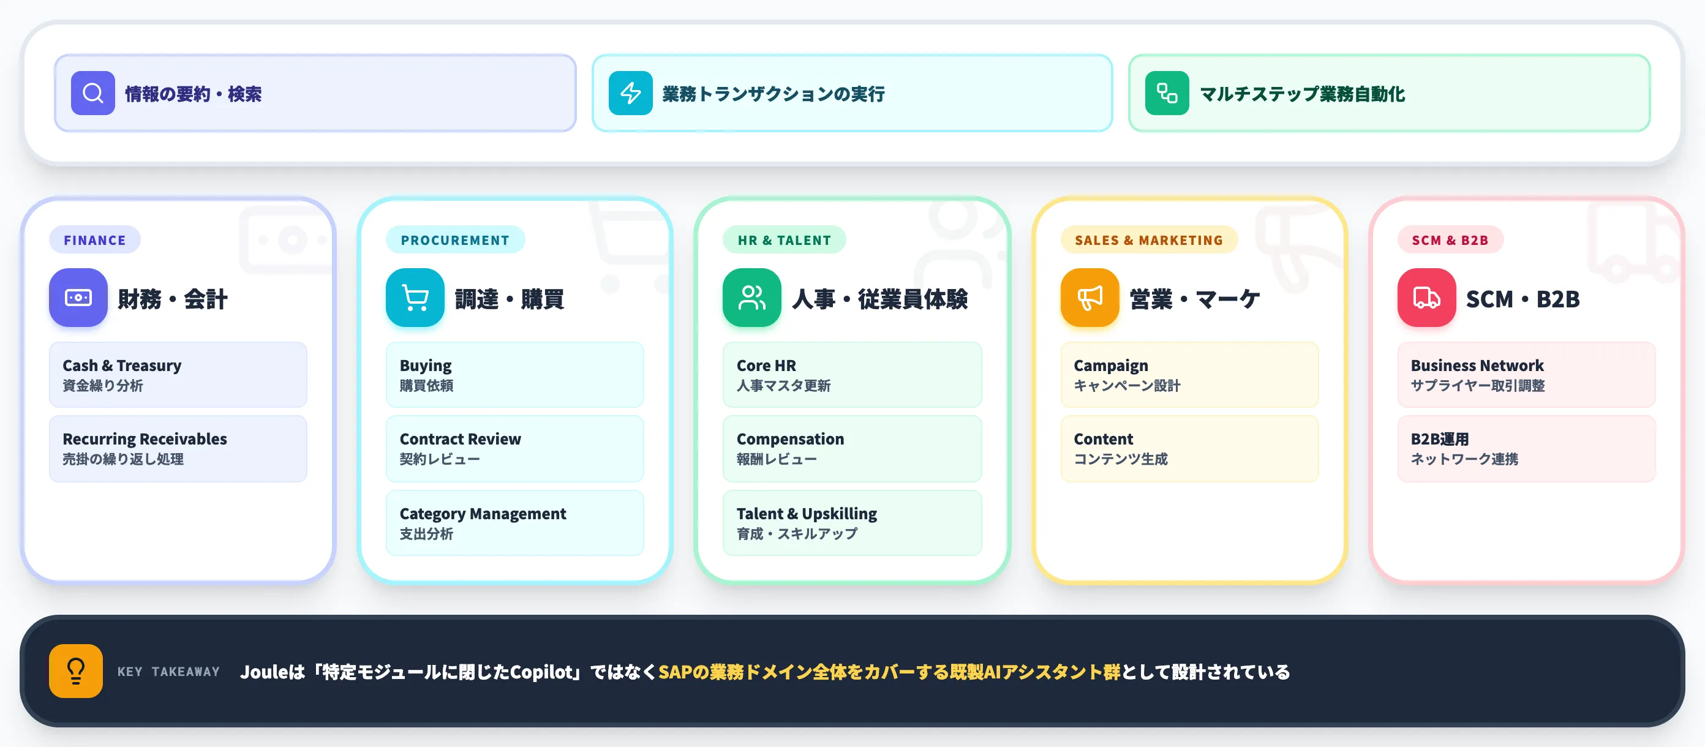Open the Core HR item
Image resolution: width=1705 pixels, height=747 pixels.
[852, 375]
